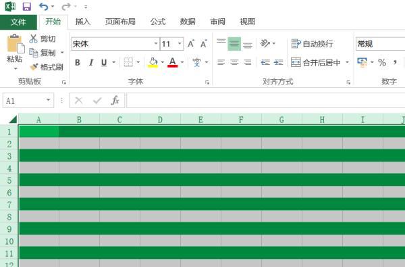The height and width of the screenshot is (267, 405).
Task: Open the File (文件) tab
Action: [x=18, y=22]
